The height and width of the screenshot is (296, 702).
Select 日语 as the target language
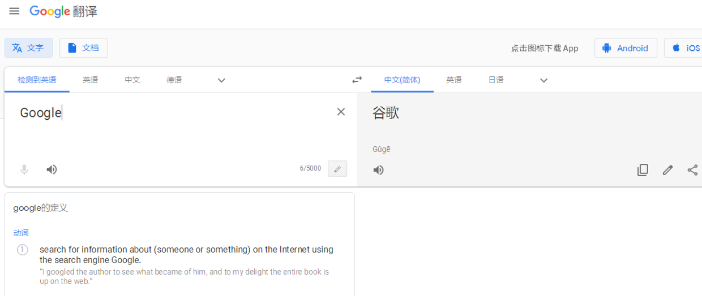(496, 80)
